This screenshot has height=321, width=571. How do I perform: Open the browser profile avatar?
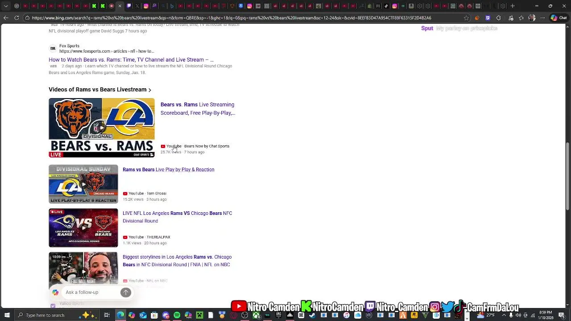coord(532,18)
